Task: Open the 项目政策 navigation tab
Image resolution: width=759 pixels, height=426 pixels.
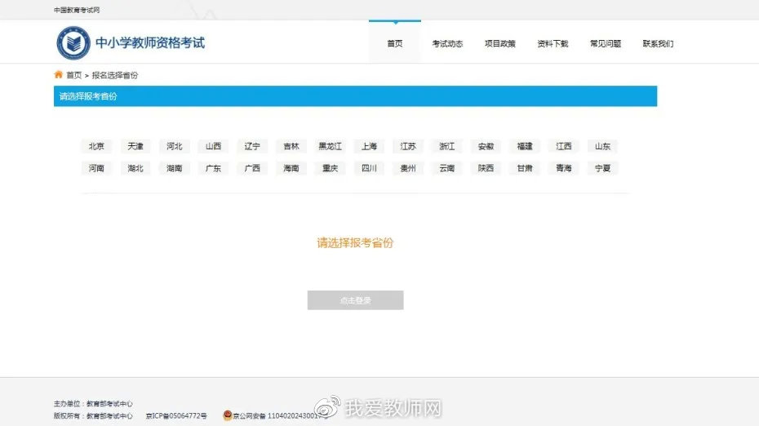Action: (500, 43)
